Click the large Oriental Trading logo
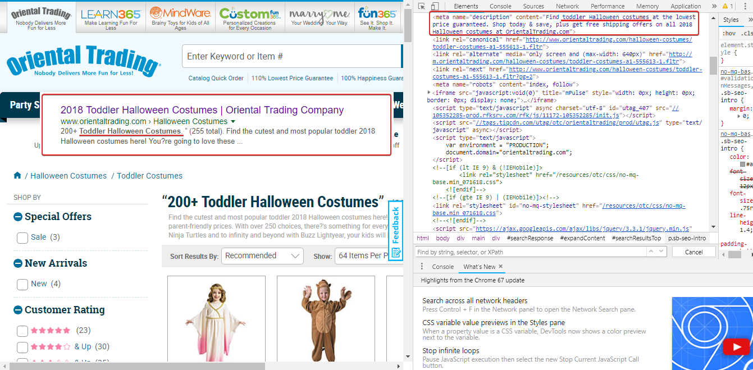753x370 pixels. [x=83, y=61]
